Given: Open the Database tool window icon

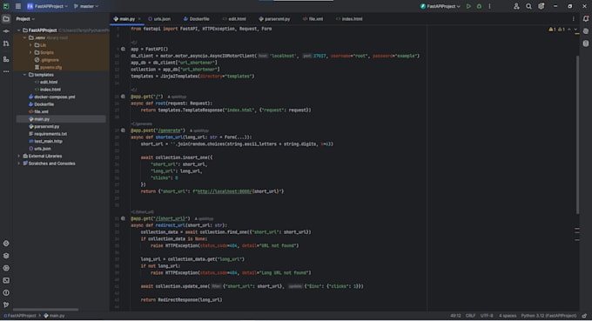Looking at the screenshot, I should pos(586,43).
